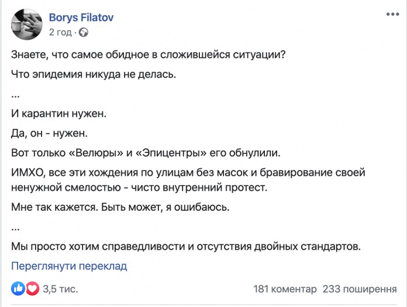Click the sentence mentioning «Велюры» и «Эпицентры»

point(146,153)
